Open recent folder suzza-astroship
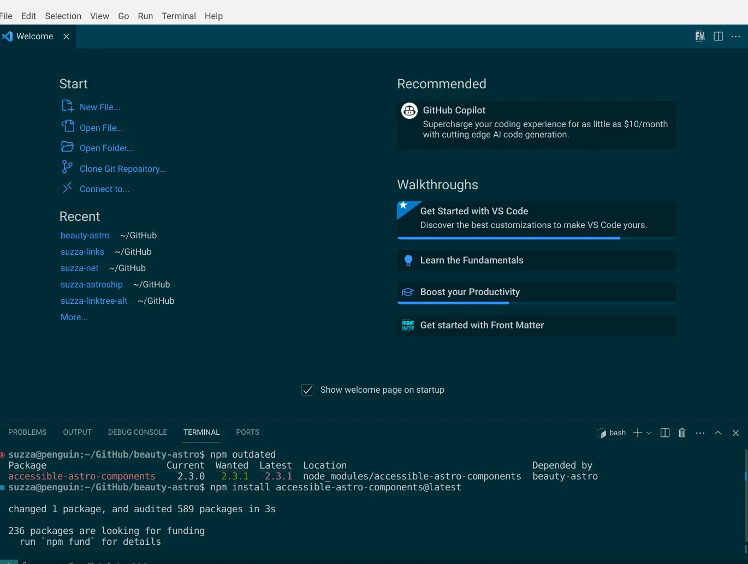 click(92, 285)
